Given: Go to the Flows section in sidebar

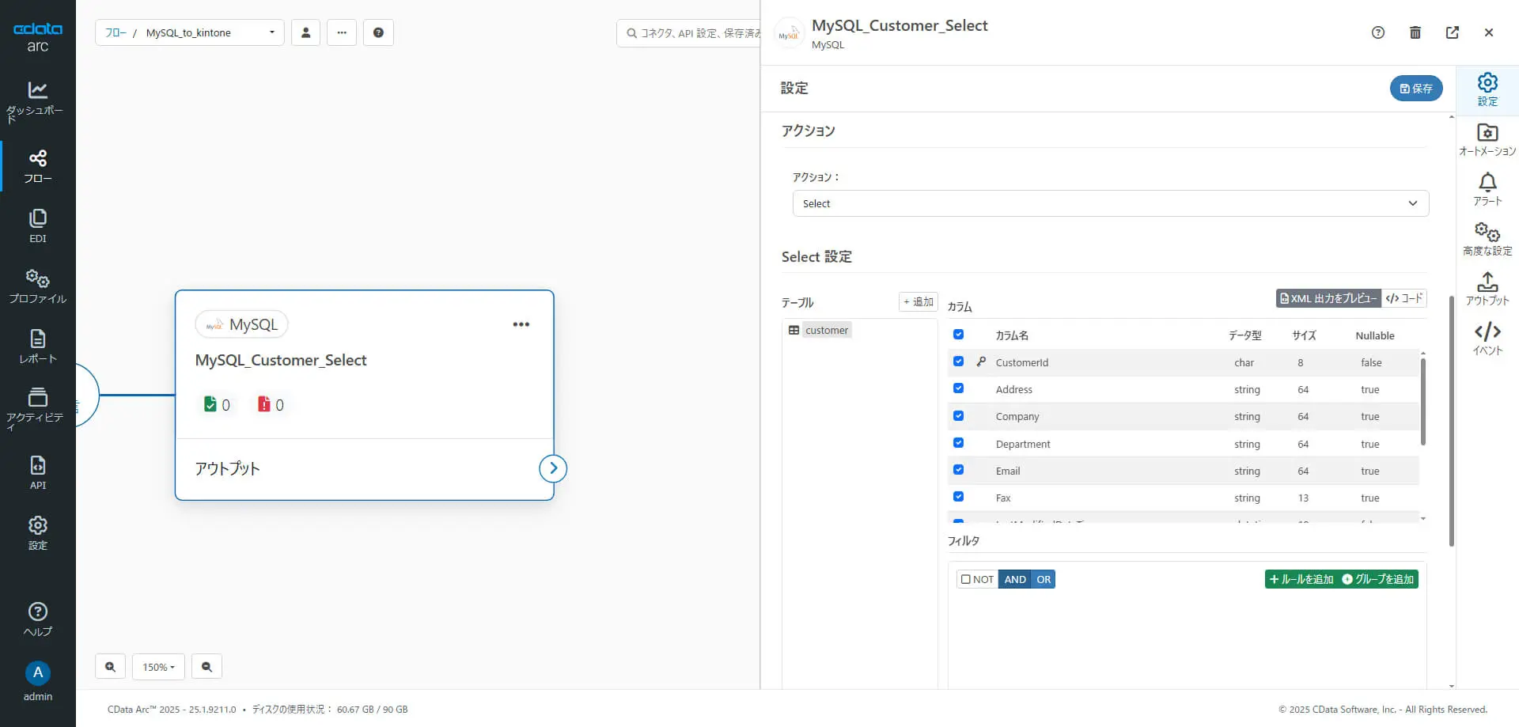Looking at the screenshot, I should coord(37,166).
